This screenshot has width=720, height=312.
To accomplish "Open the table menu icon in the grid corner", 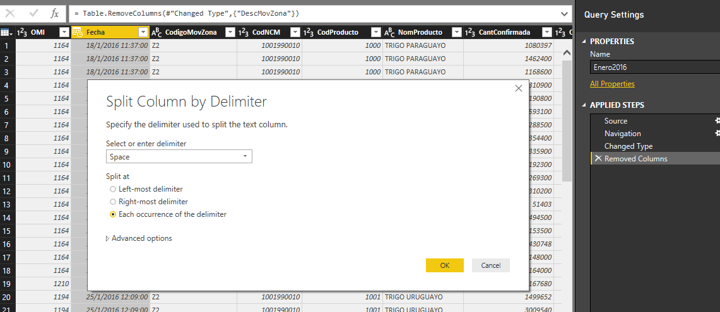I will (6, 32).
